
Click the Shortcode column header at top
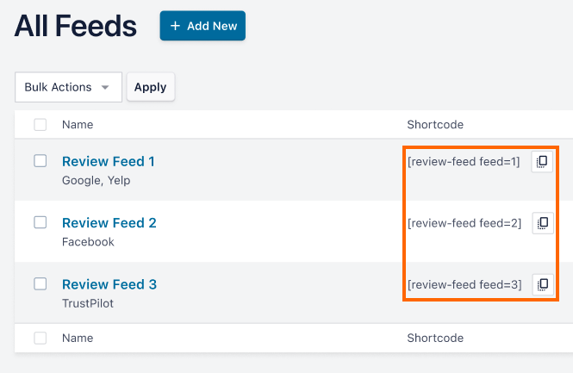435,125
